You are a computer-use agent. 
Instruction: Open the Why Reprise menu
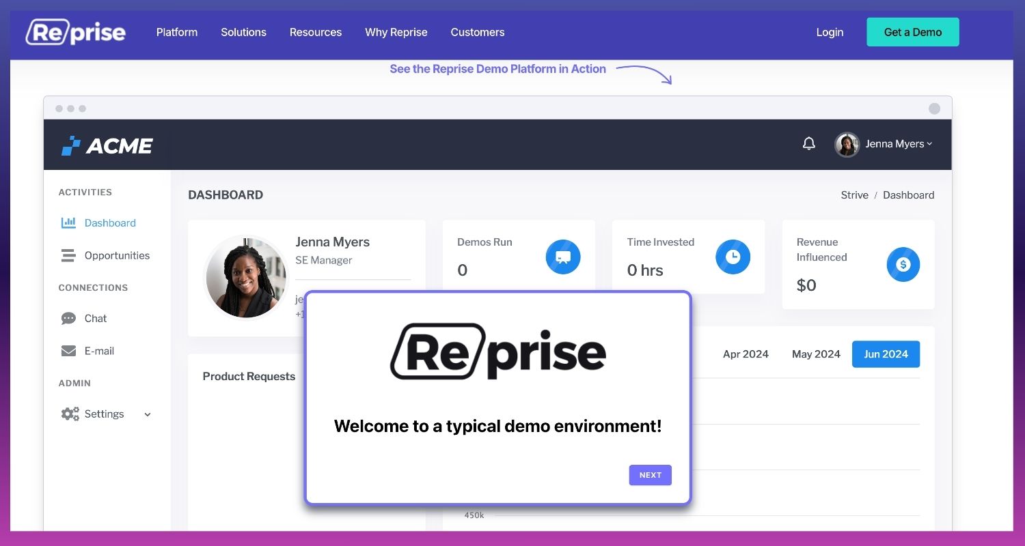[396, 32]
